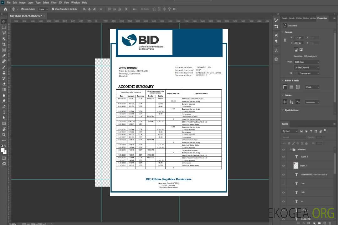Open the layer filter 'Kind' dropdown
The image size is (338, 225).
pyautogui.click(x=290, y=131)
